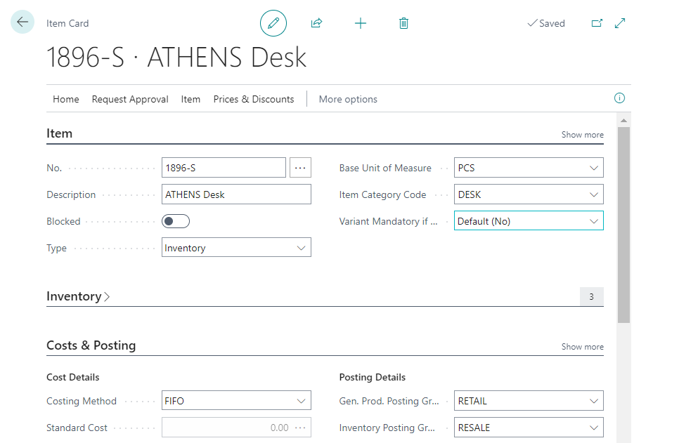Click the pencil edit icon
Image resolution: width=679 pixels, height=443 pixels.
(273, 23)
